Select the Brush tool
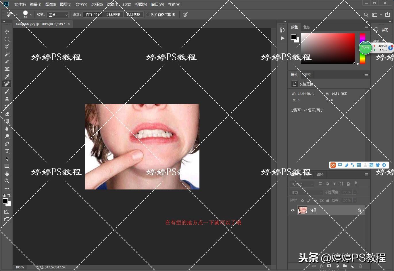394x271 pixels. [x=7, y=91]
